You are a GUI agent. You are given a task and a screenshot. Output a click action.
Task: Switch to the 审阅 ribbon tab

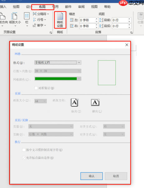[81, 7]
